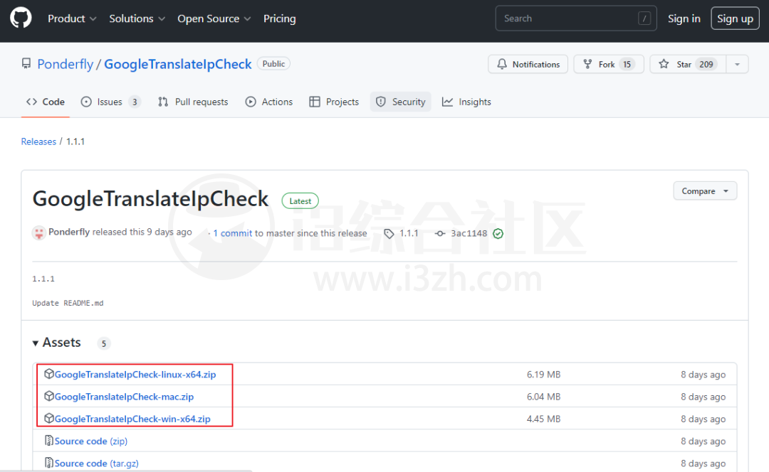The height and width of the screenshot is (472, 769).
Task: Click the horizontal scrollbar at page bottom
Action: pos(126,471)
